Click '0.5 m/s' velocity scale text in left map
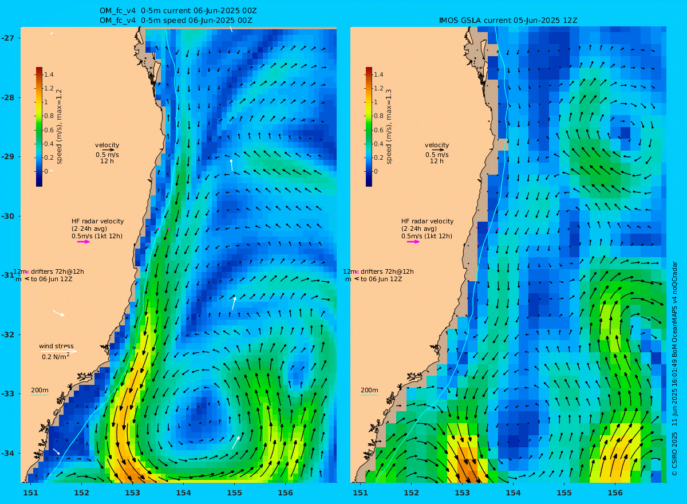687x504 pixels. click(107, 155)
